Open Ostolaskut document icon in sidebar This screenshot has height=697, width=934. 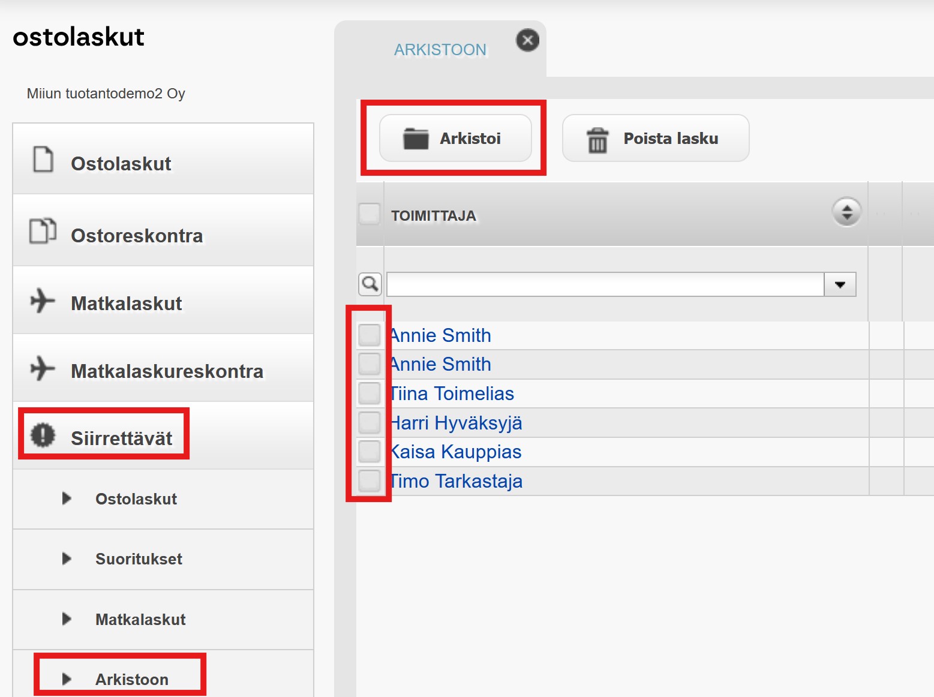point(43,160)
